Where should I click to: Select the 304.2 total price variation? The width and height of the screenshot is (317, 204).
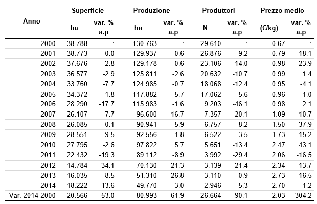coord(303,195)
